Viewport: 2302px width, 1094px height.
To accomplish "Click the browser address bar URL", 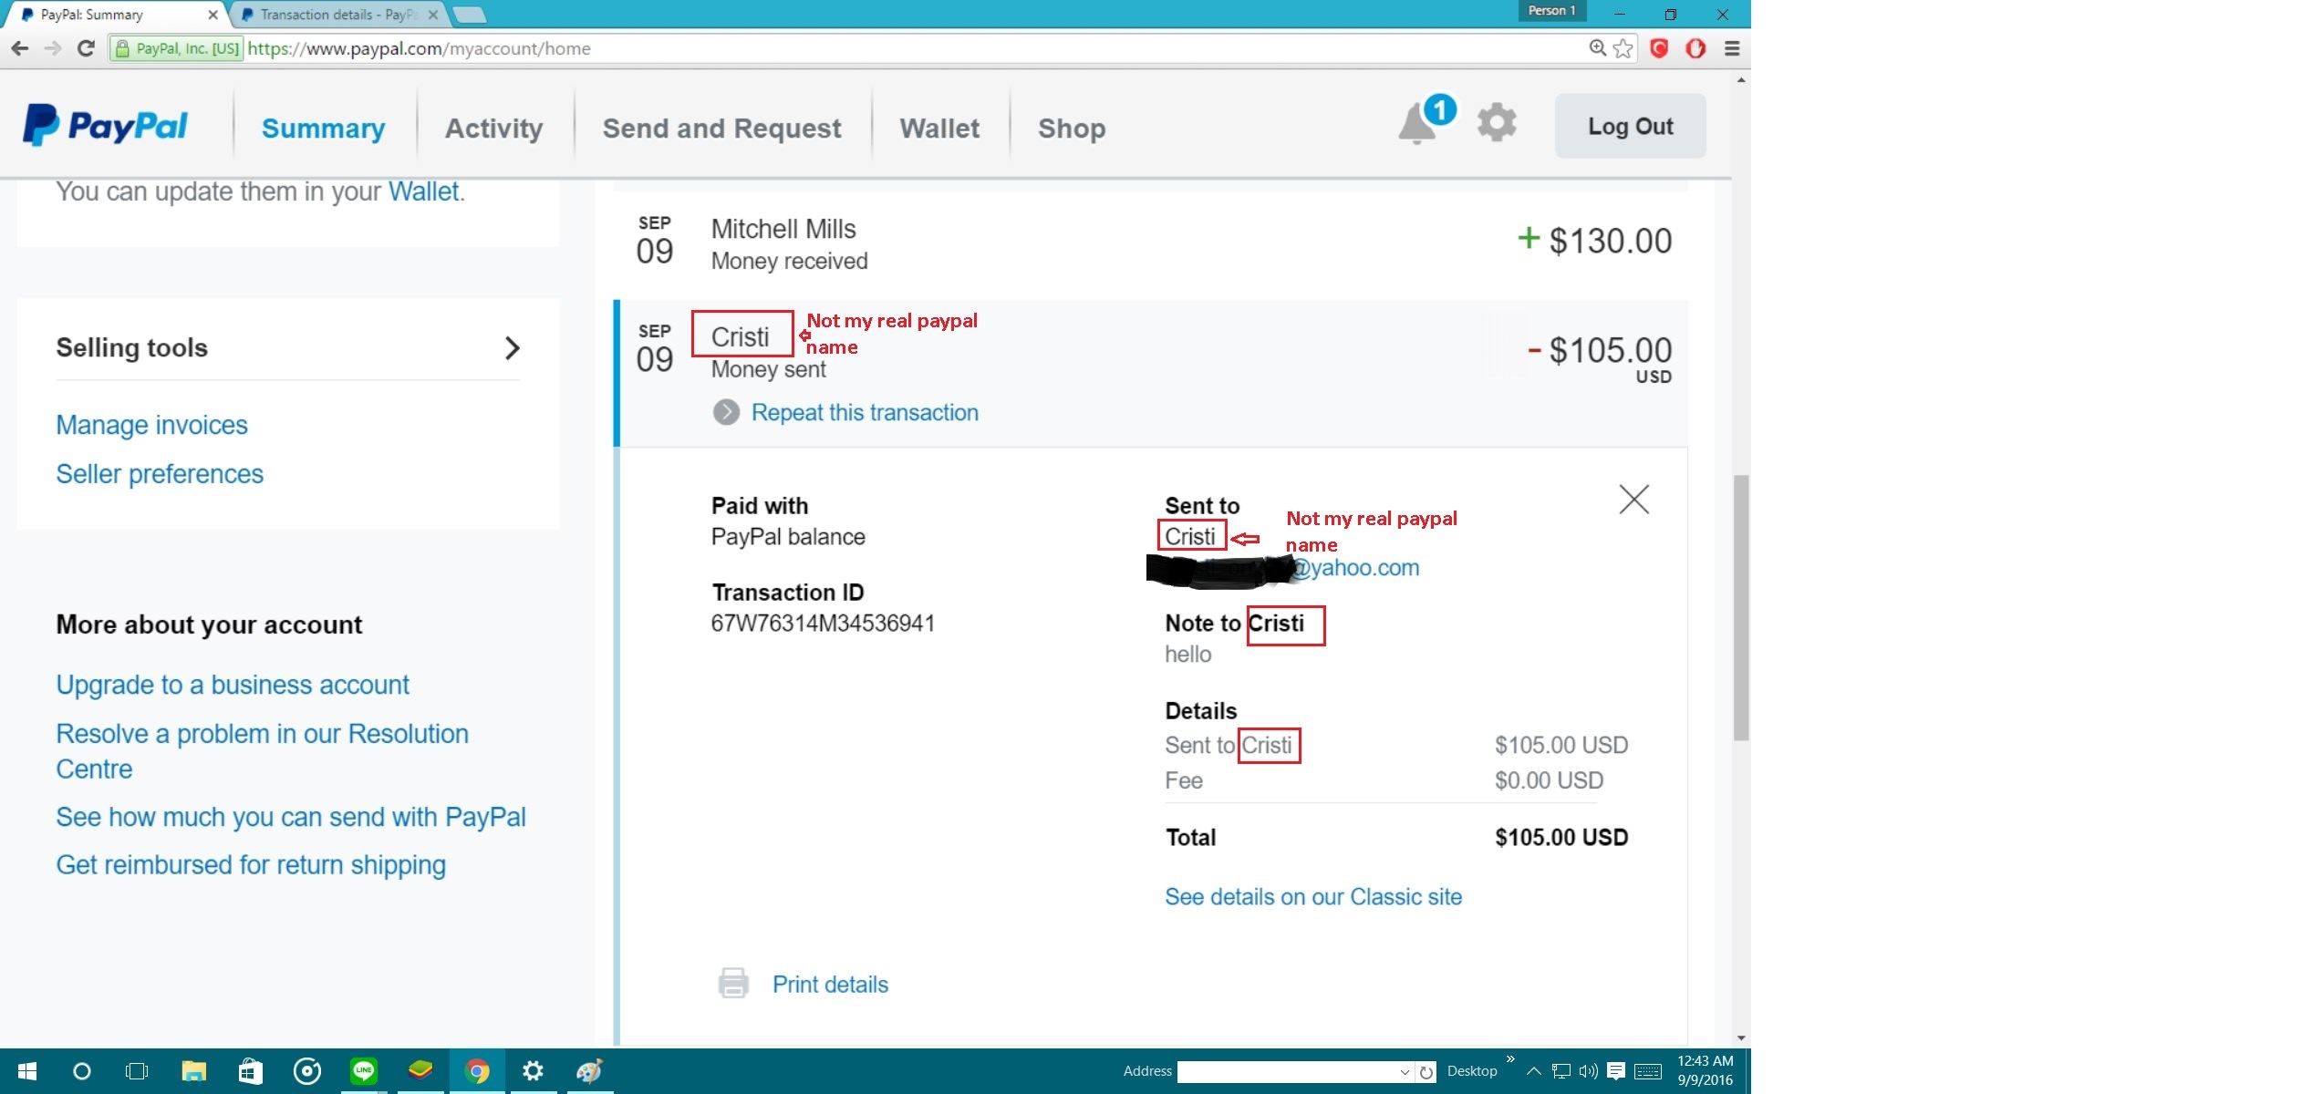I will pyautogui.click(x=420, y=48).
